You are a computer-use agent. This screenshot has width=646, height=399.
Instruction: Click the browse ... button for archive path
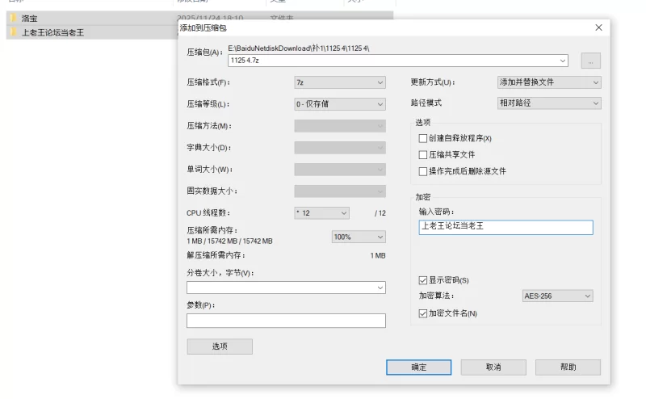(591, 61)
